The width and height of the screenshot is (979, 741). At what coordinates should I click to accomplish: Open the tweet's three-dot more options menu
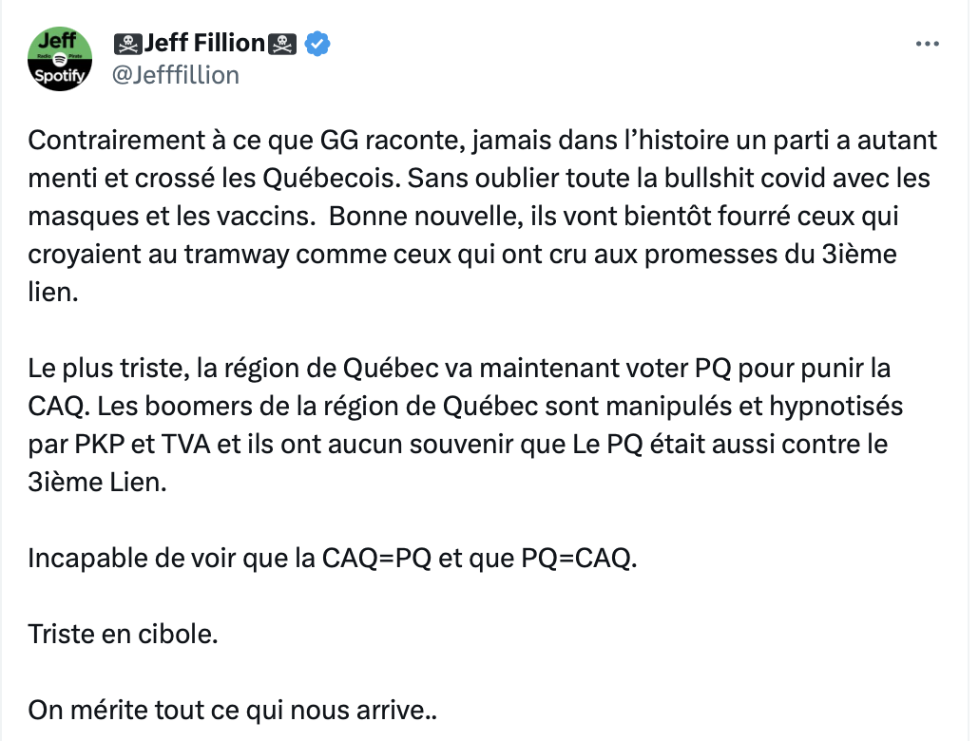927,44
